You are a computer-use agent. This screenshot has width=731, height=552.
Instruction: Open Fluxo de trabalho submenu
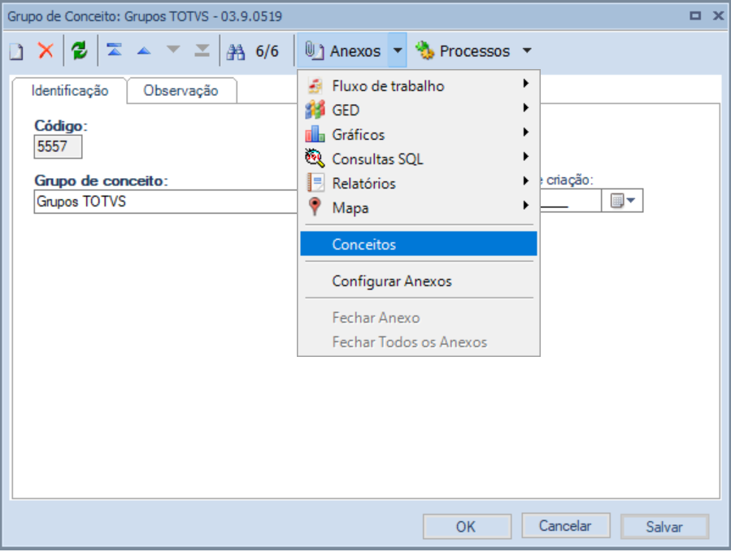(x=419, y=86)
